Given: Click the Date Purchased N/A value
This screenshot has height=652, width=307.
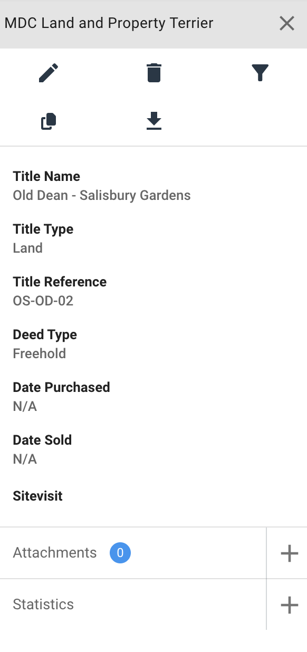Looking at the screenshot, I should [25, 407].
